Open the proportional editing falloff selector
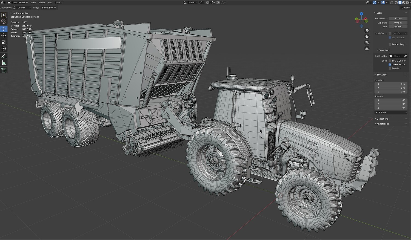Image resolution: width=411 pixels, height=240 pixels. pos(223,2)
